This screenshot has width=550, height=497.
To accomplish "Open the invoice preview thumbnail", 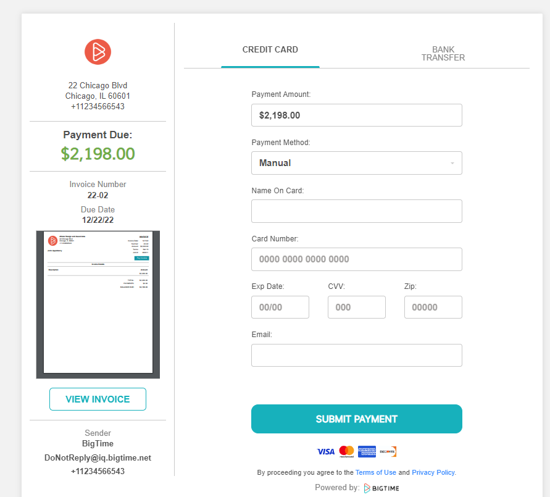I will click(x=98, y=304).
